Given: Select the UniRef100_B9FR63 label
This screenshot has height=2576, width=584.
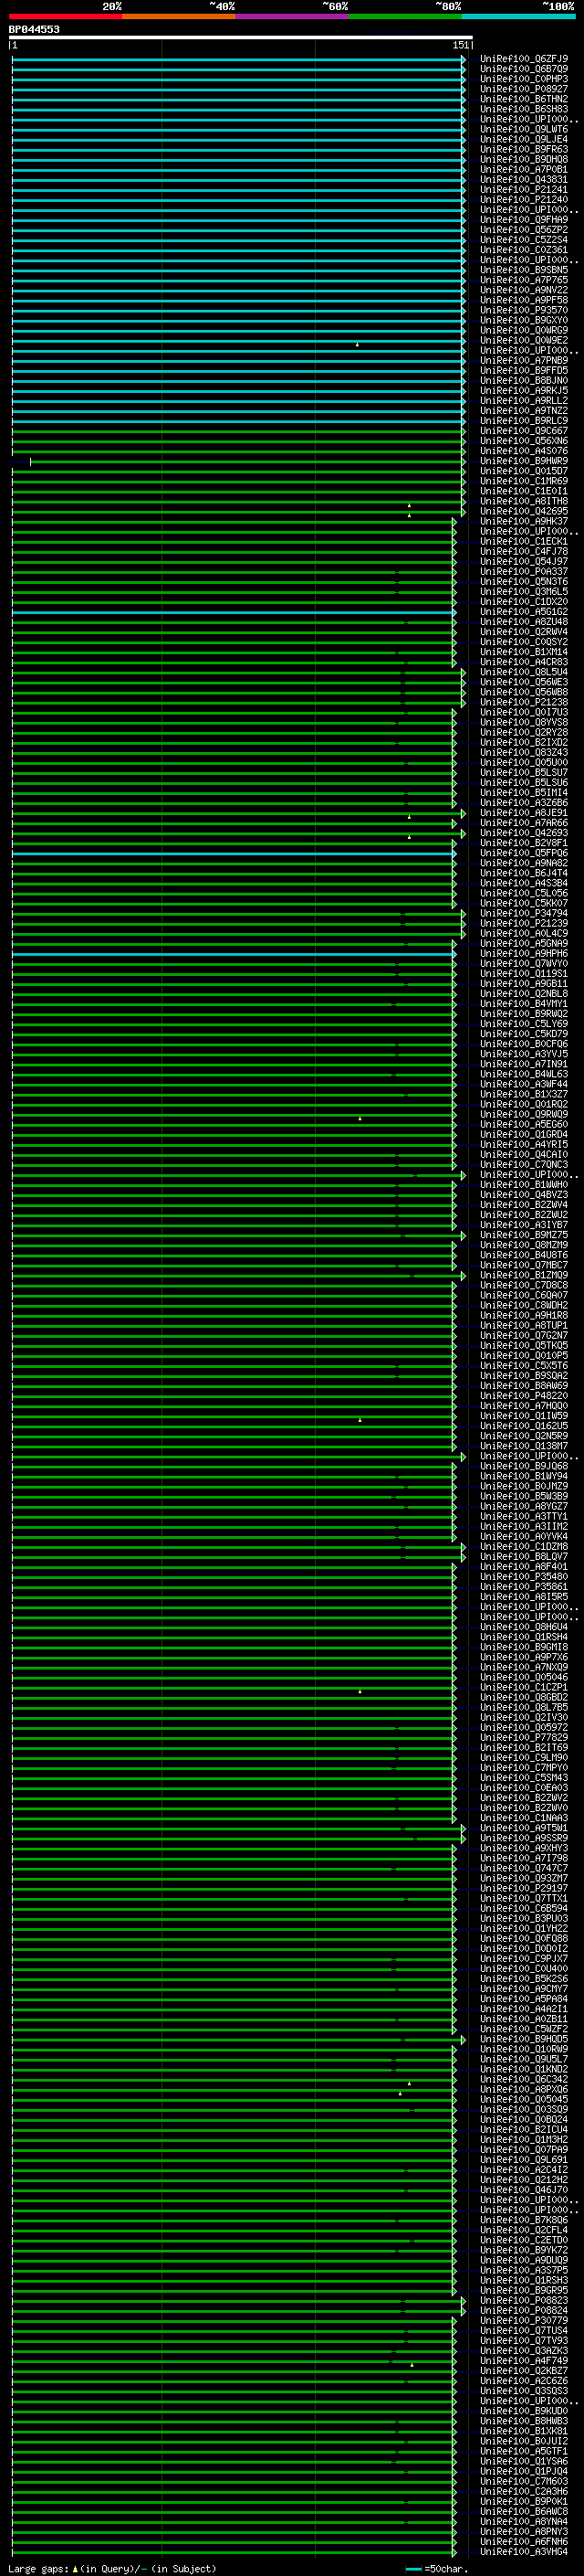Looking at the screenshot, I should (x=524, y=149).
